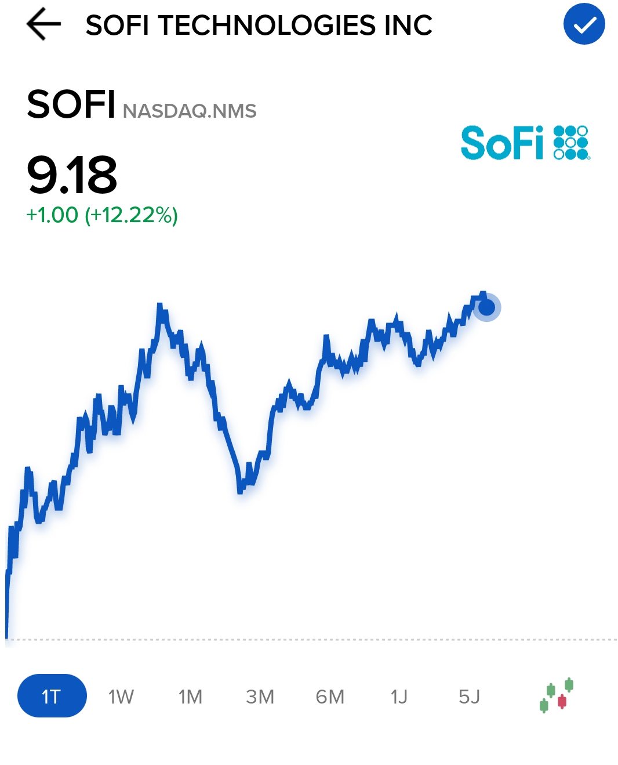The width and height of the screenshot is (618, 765).
Task: Tap the dotted circle in SoFi logo
Action: pos(570,143)
